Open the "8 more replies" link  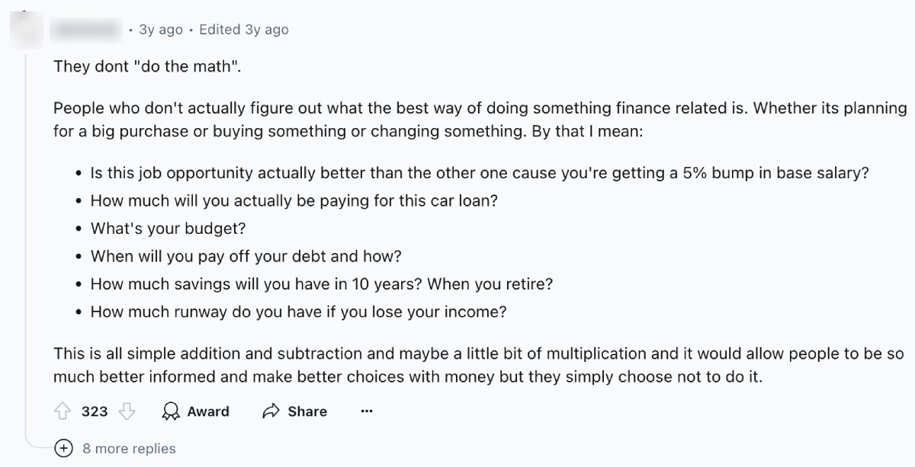click(129, 449)
